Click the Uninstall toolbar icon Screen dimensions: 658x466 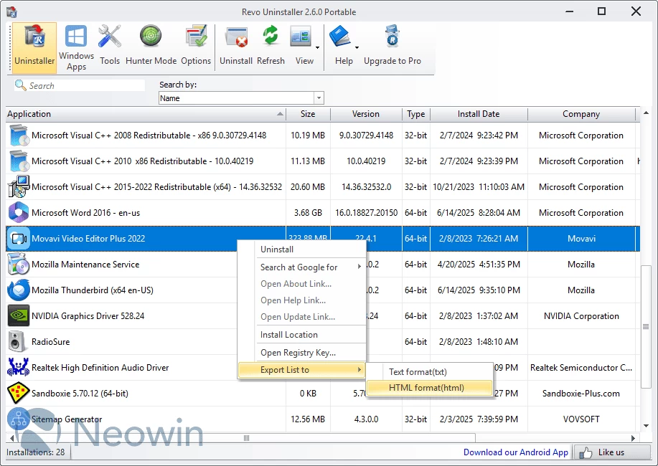point(236,37)
